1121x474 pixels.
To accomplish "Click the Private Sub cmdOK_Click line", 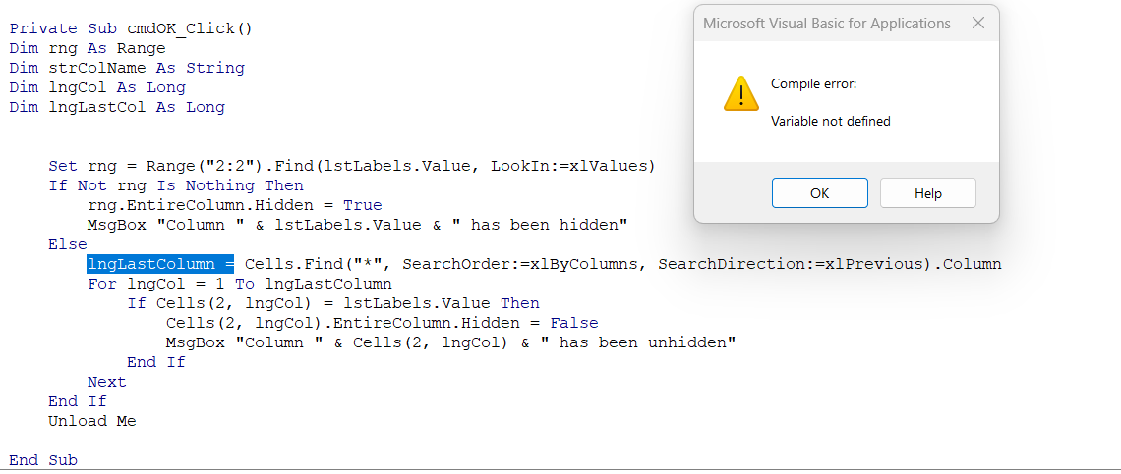I will click(131, 28).
